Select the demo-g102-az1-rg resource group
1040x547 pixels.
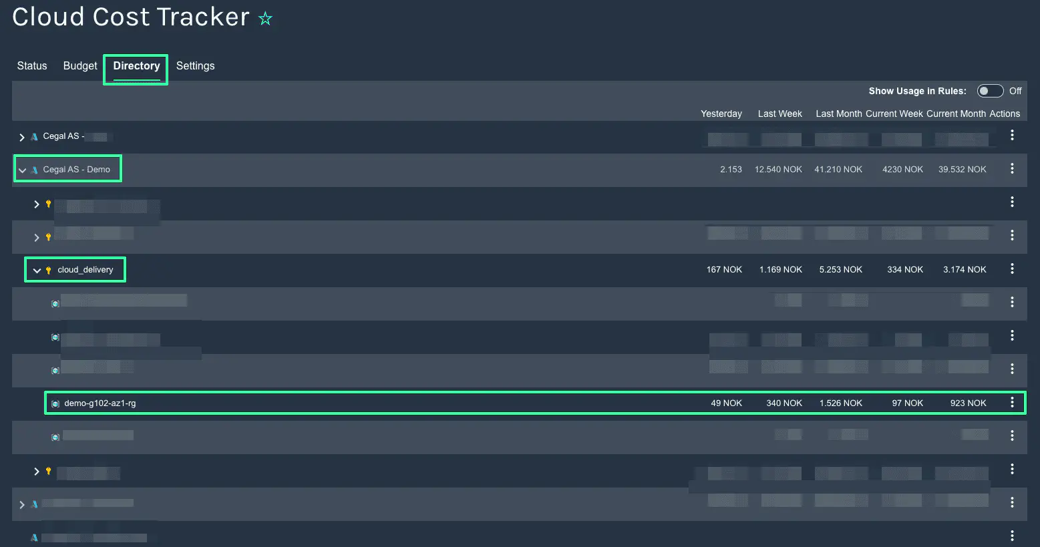pyautogui.click(x=100, y=403)
